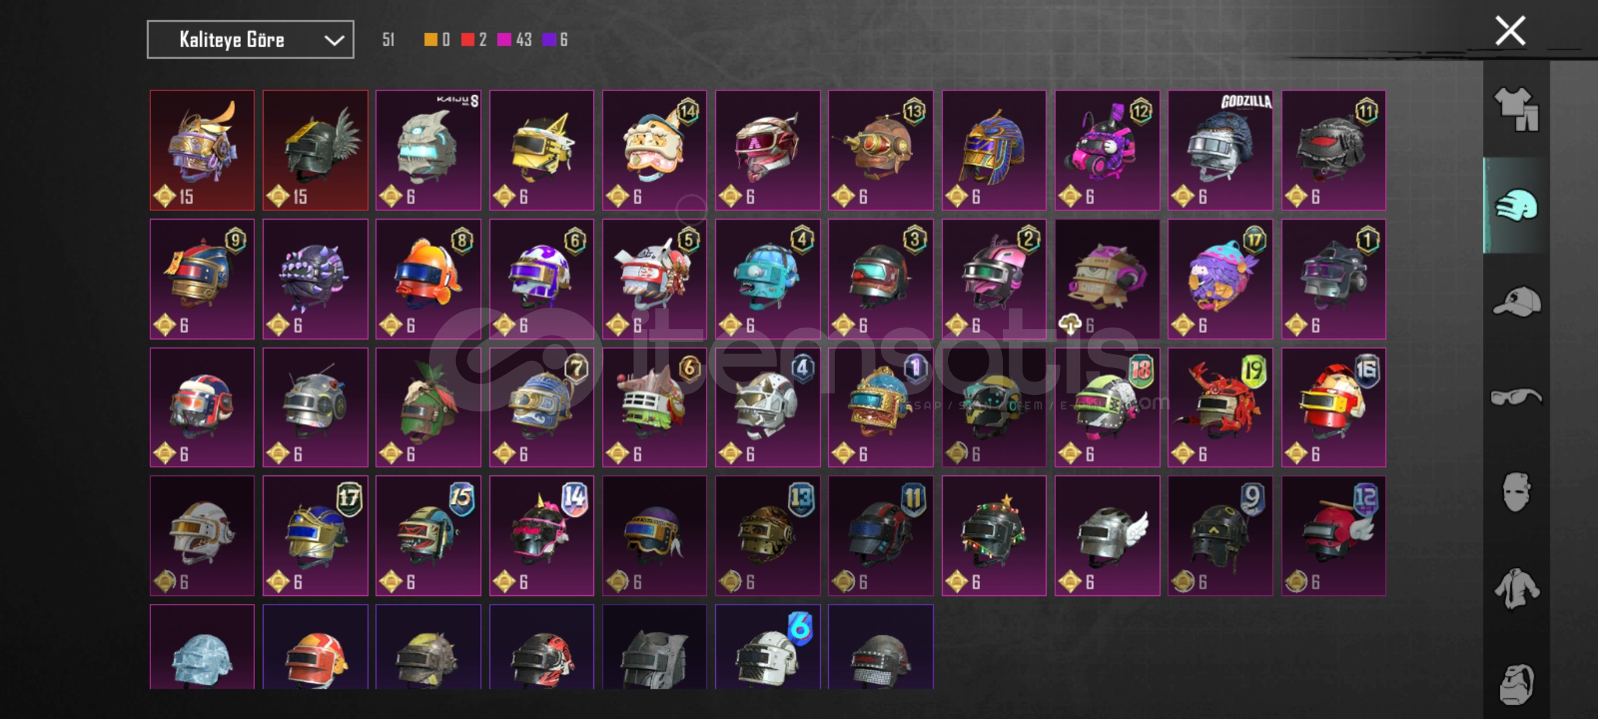Open the Kaliteye Göre sort dropdown

(x=250, y=40)
